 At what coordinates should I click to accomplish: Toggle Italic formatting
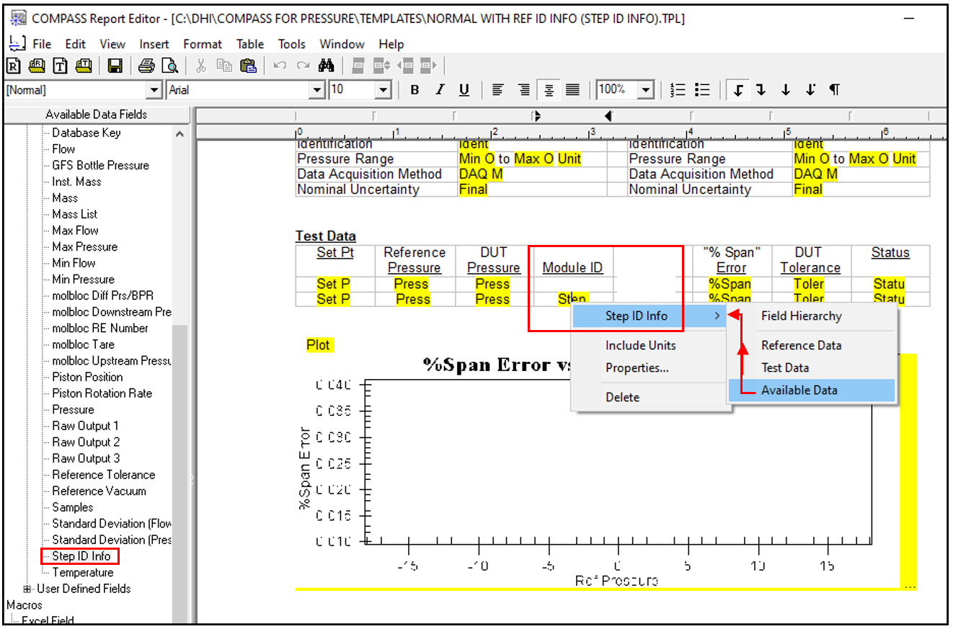(x=440, y=90)
